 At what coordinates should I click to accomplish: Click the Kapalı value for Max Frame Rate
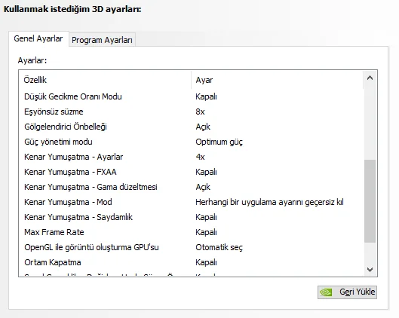[x=206, y=232]
